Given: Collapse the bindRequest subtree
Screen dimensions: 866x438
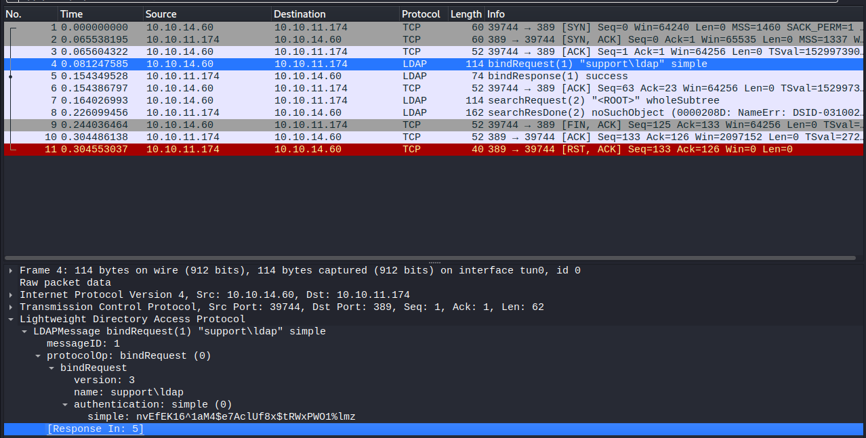Looking at the screenshot, I should (x=52, y=368).
